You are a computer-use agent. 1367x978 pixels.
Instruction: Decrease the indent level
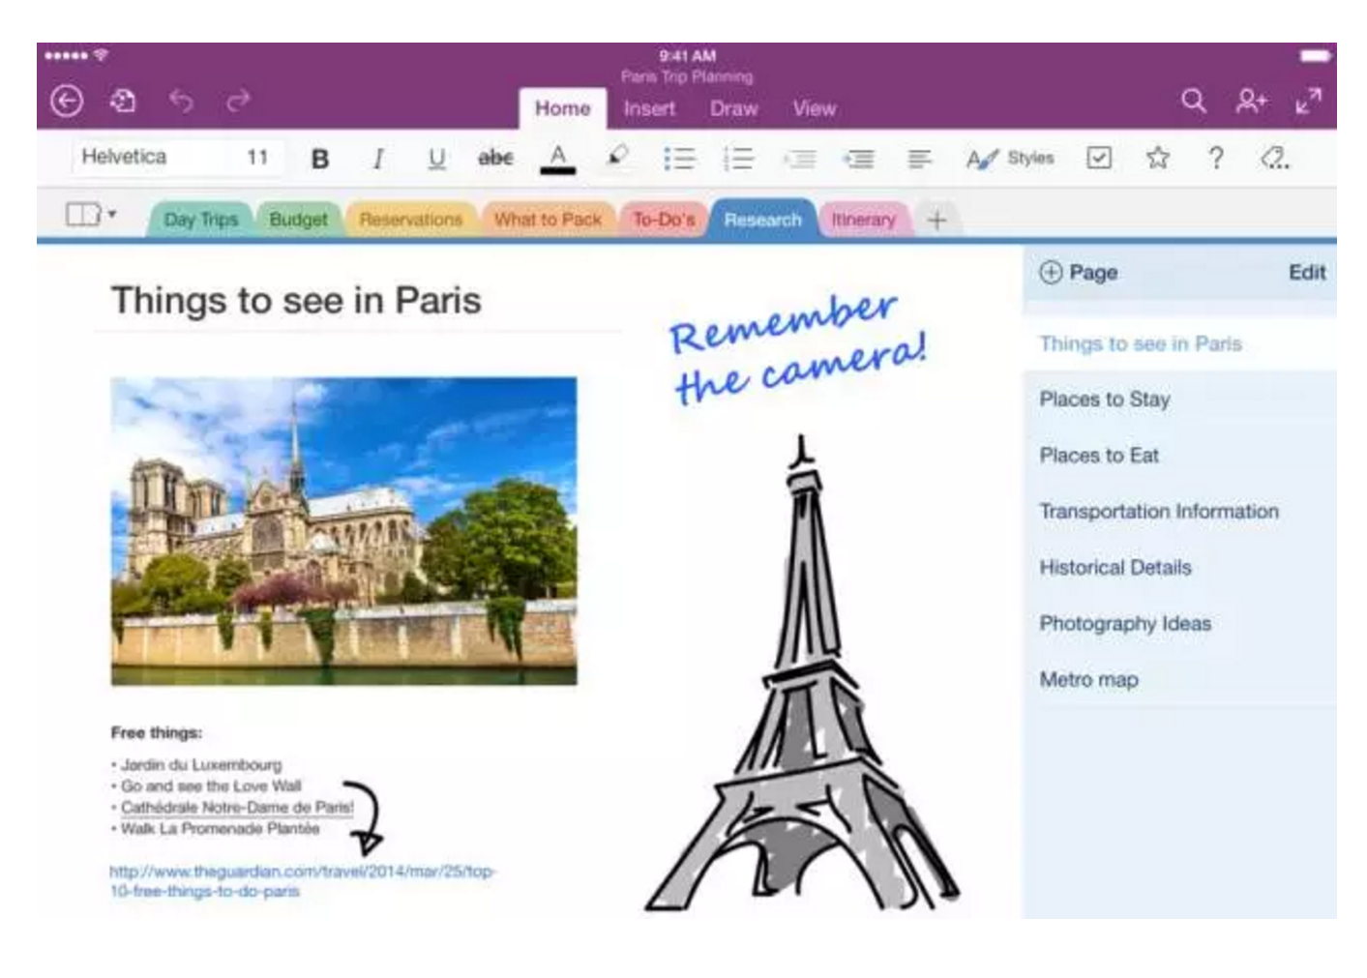point(799,159)
